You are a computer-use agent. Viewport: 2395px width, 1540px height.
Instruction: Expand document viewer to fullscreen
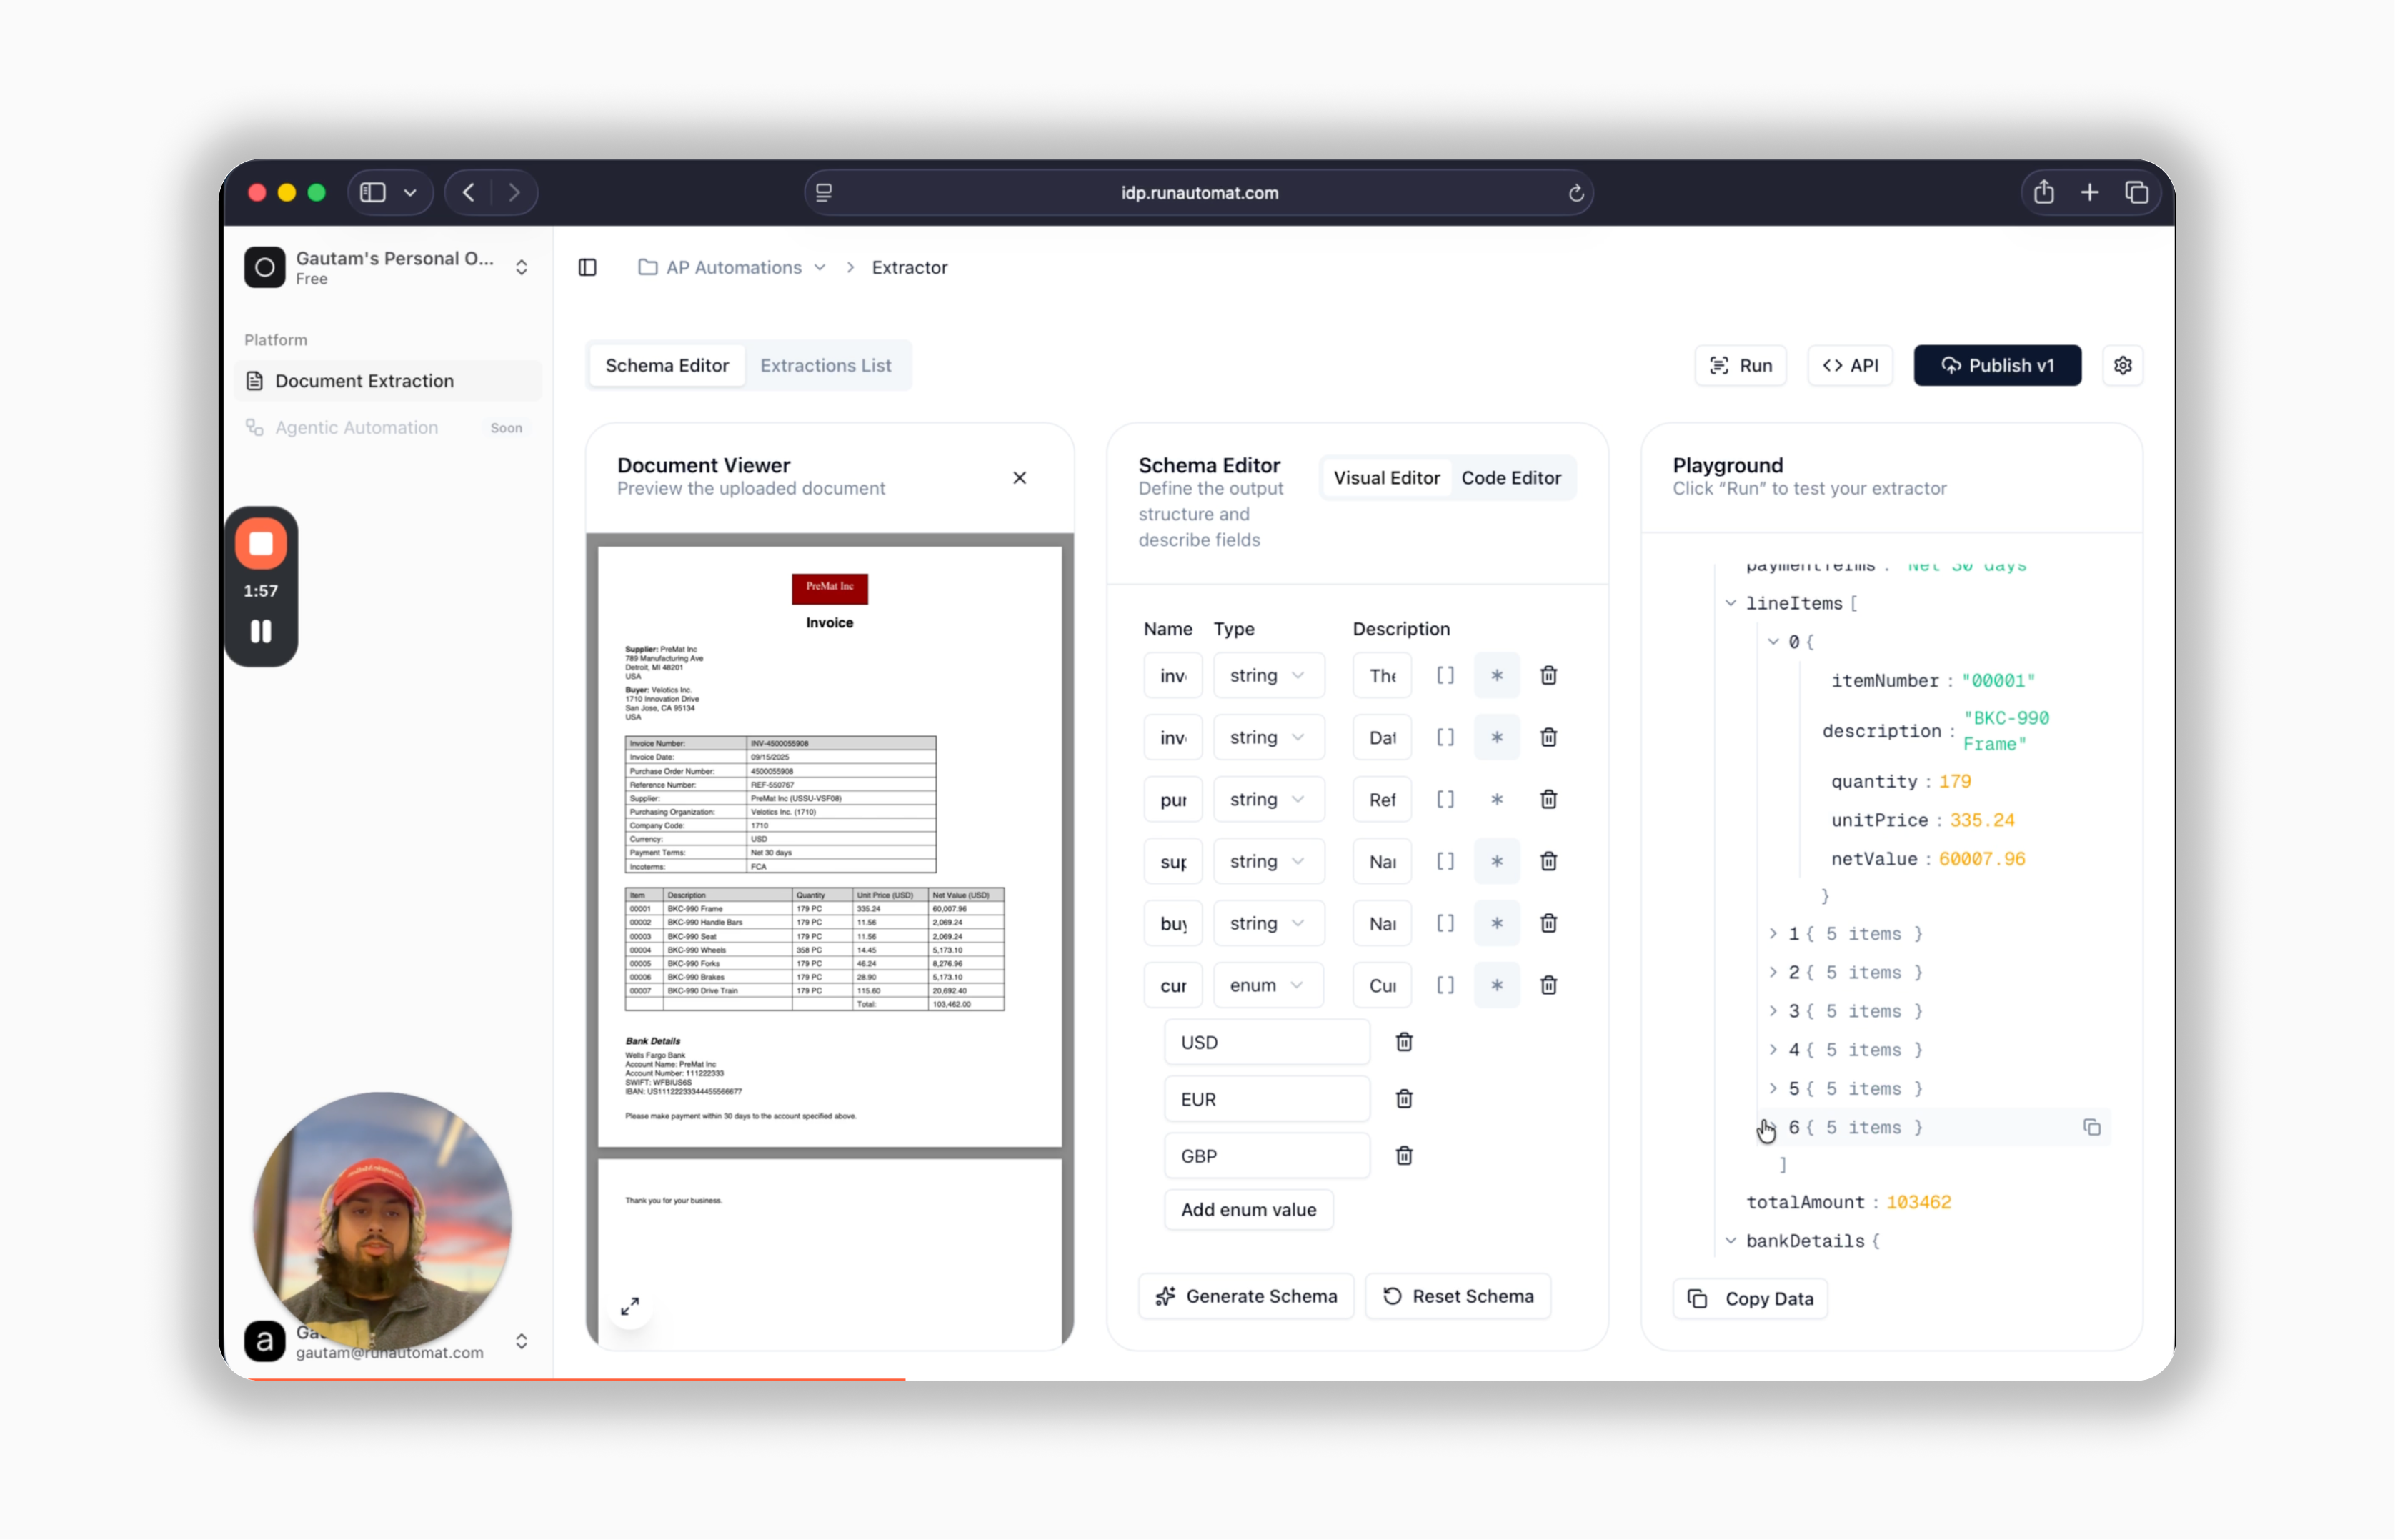pyautogui.click(x=629, y=1306)
